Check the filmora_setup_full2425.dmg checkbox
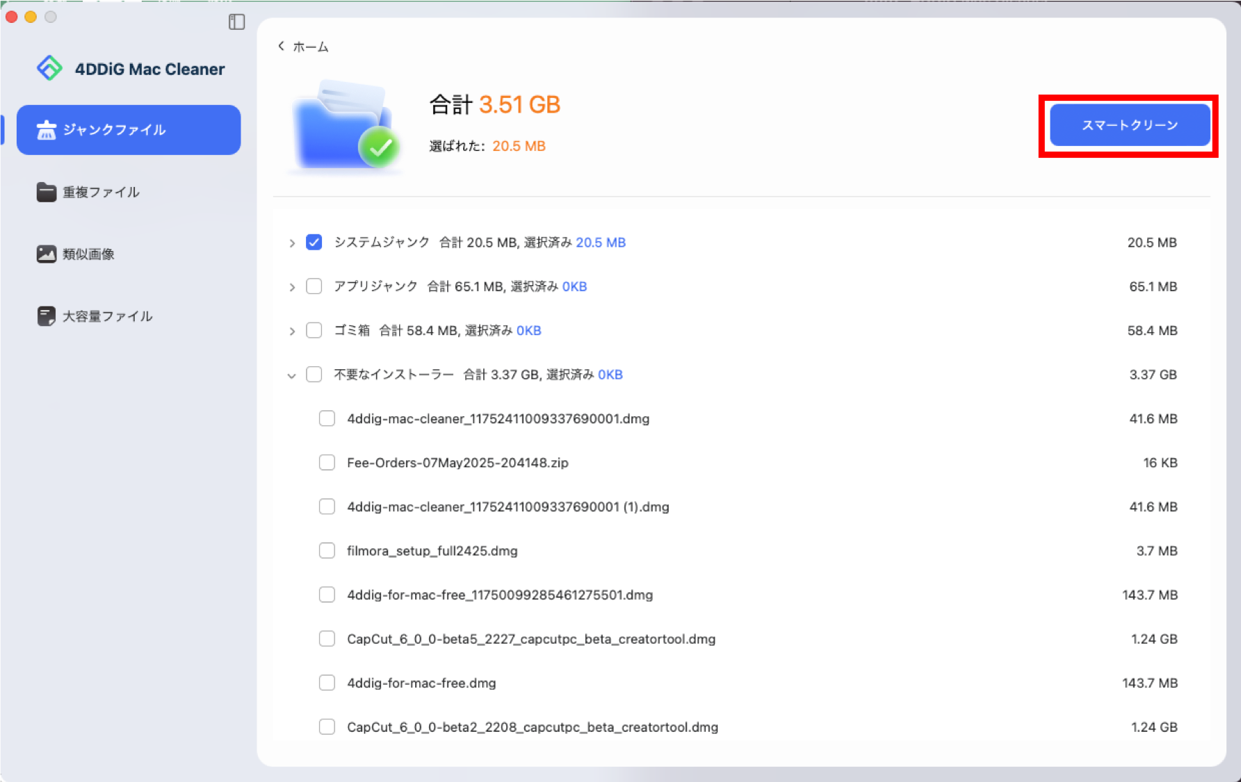 coord(327,551)
